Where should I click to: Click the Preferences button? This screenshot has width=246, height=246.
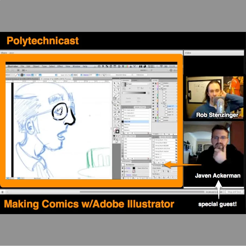click(x=140, y=75)
